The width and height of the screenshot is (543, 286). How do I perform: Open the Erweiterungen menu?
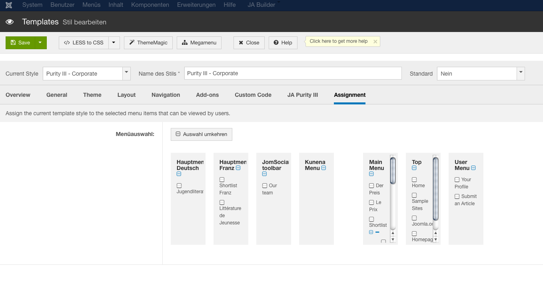[196, 5]
